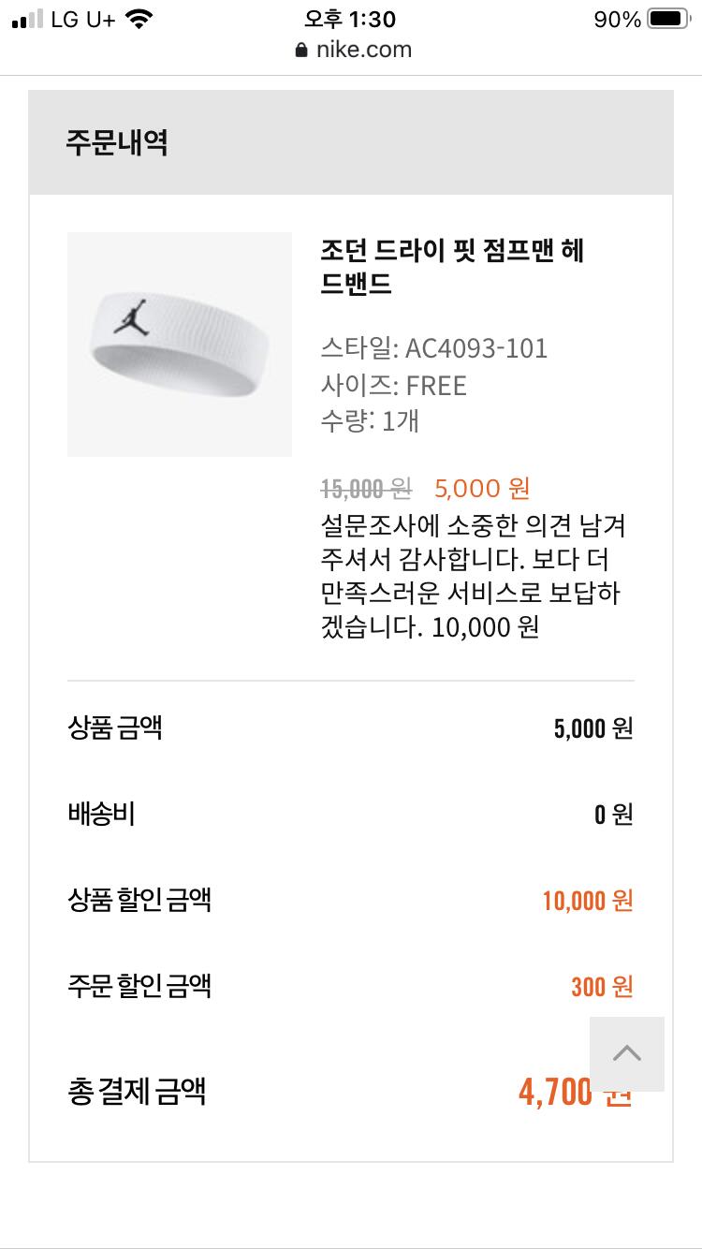Open the 조던 드라이 핏 점프맨 헤드밴드 product title

[x=452, y=268]
